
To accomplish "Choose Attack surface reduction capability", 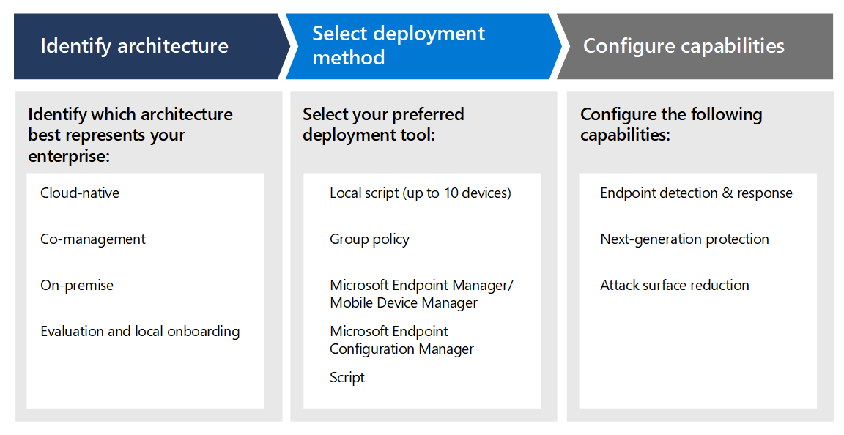I will click(x=674, y=286).
